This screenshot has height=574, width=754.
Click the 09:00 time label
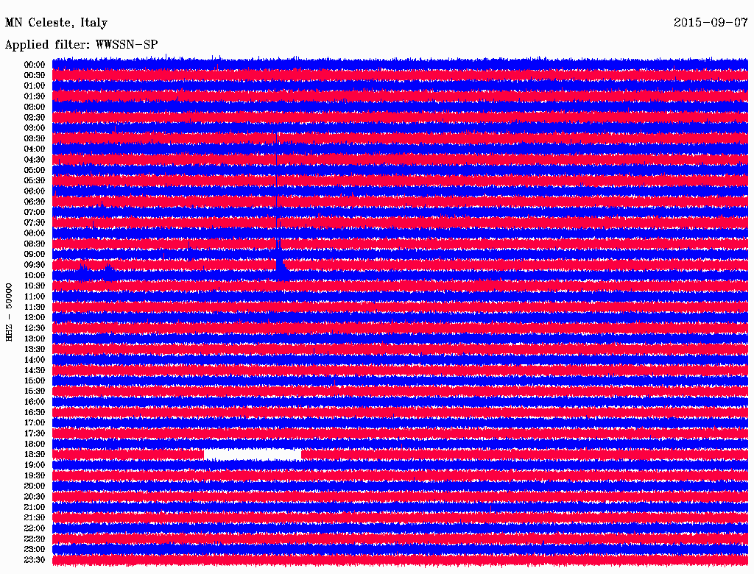point(35,255)
